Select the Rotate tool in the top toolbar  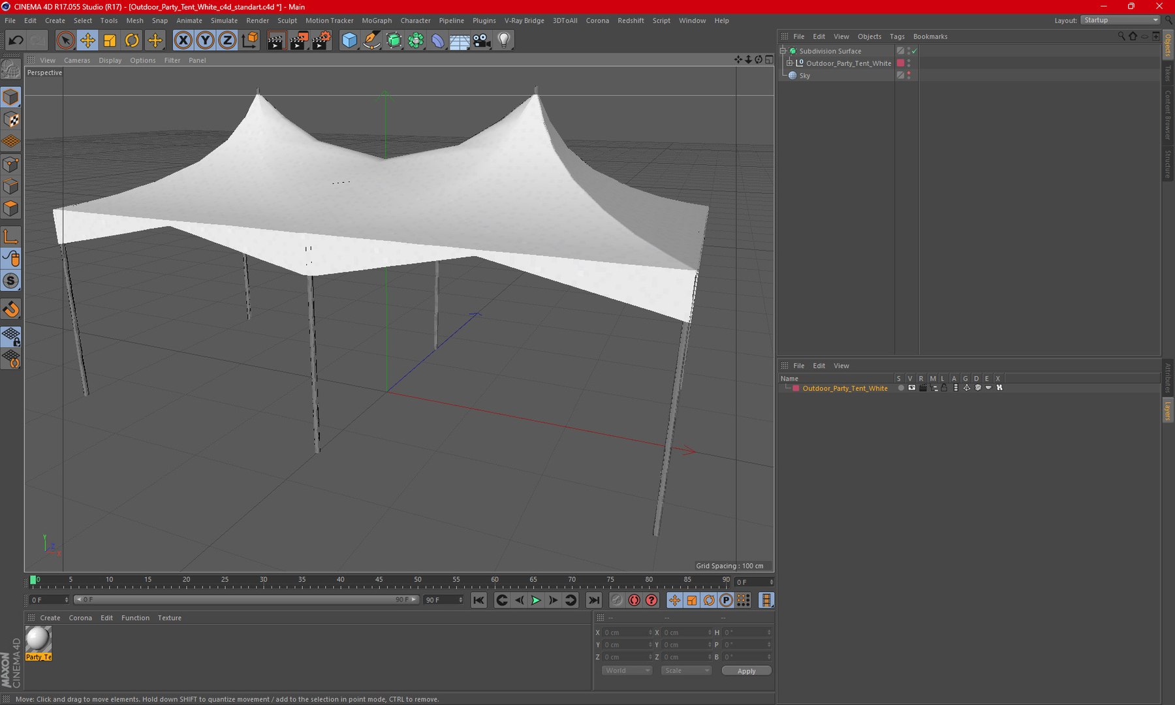click(132, 40)
